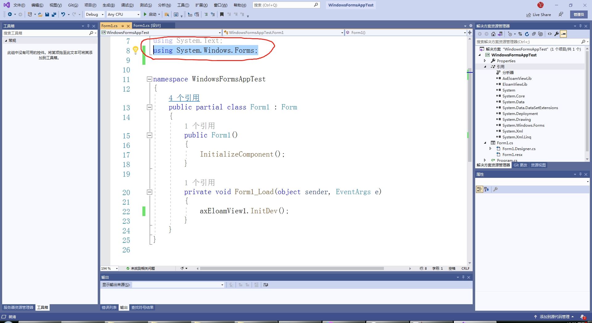The image size is (592, 323).
Task: Expand Form1.Designer.cs node in Solution Explorer
Action: (491, 149)
